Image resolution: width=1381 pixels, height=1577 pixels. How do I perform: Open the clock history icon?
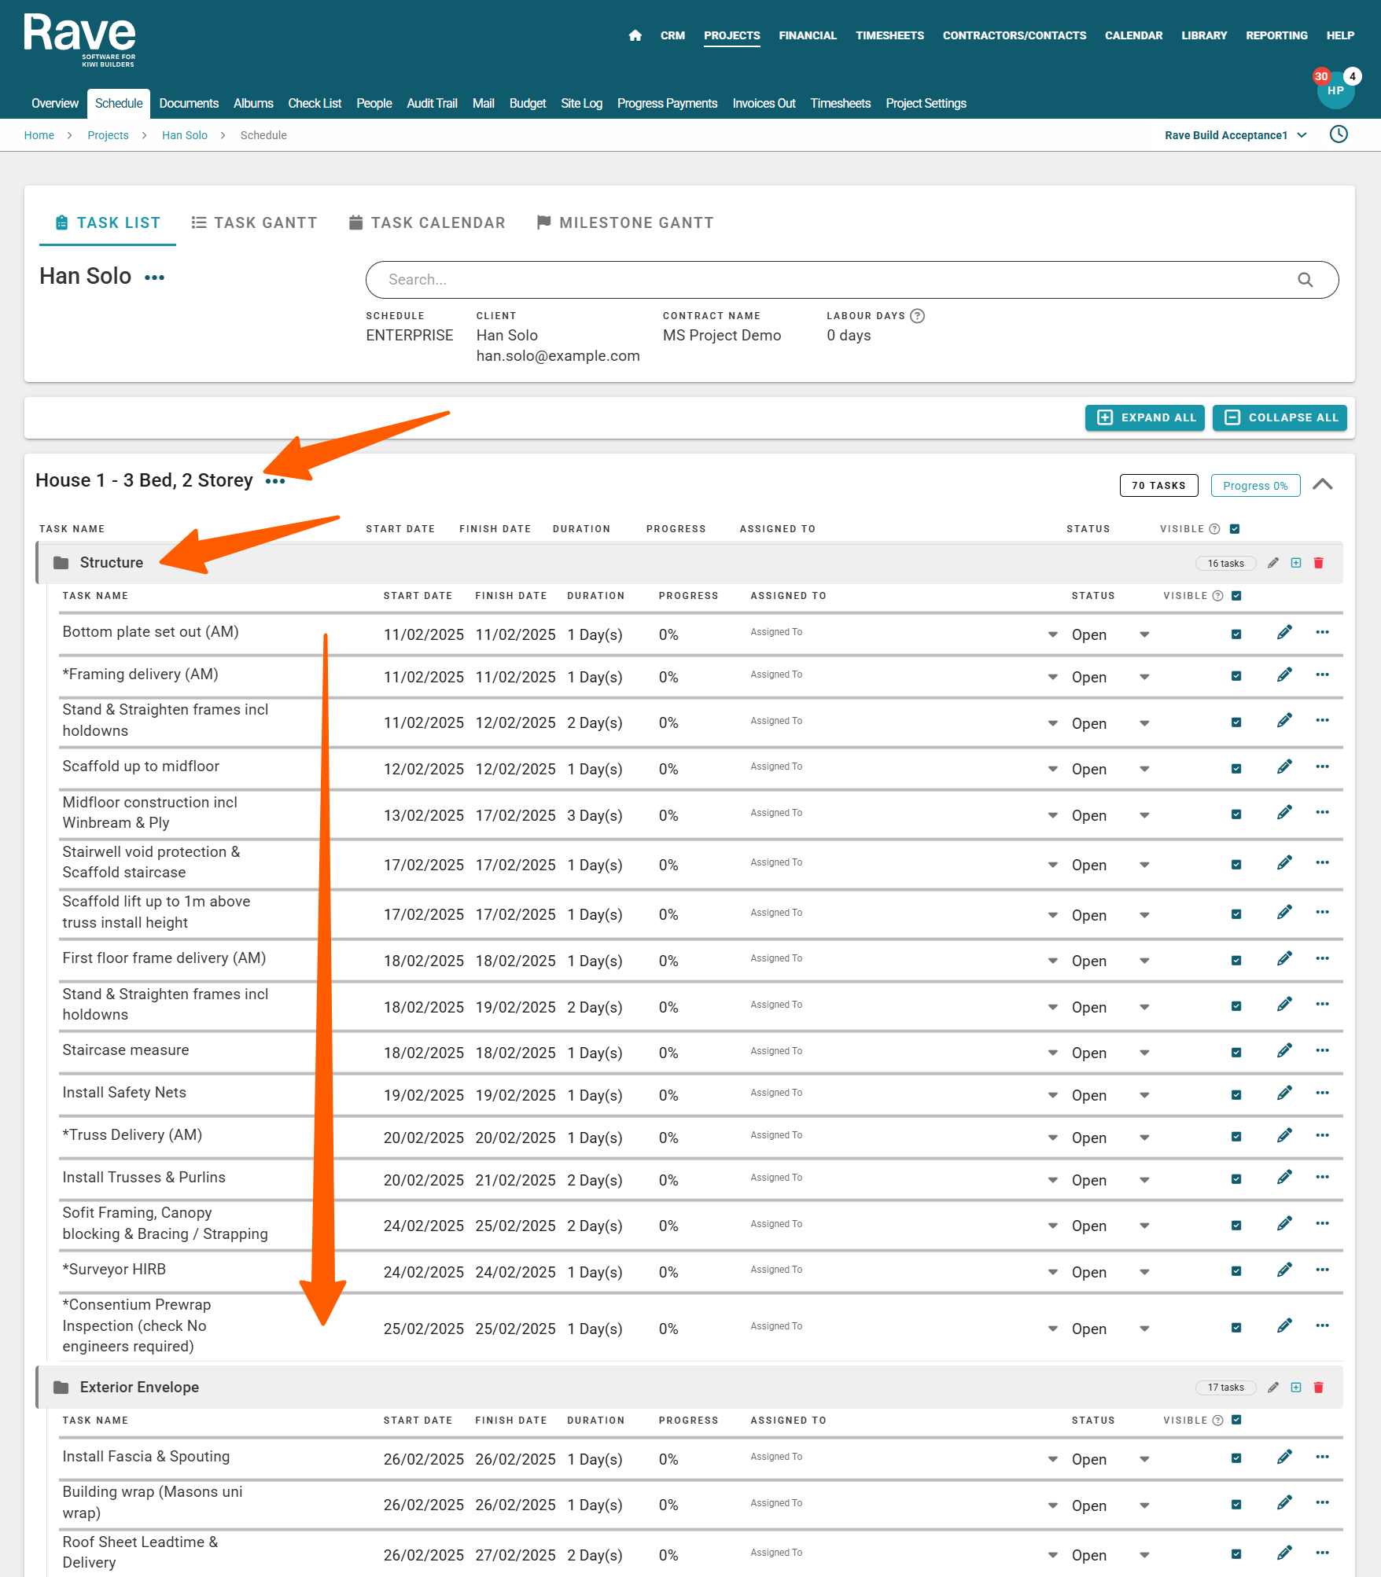point(1339,134)
